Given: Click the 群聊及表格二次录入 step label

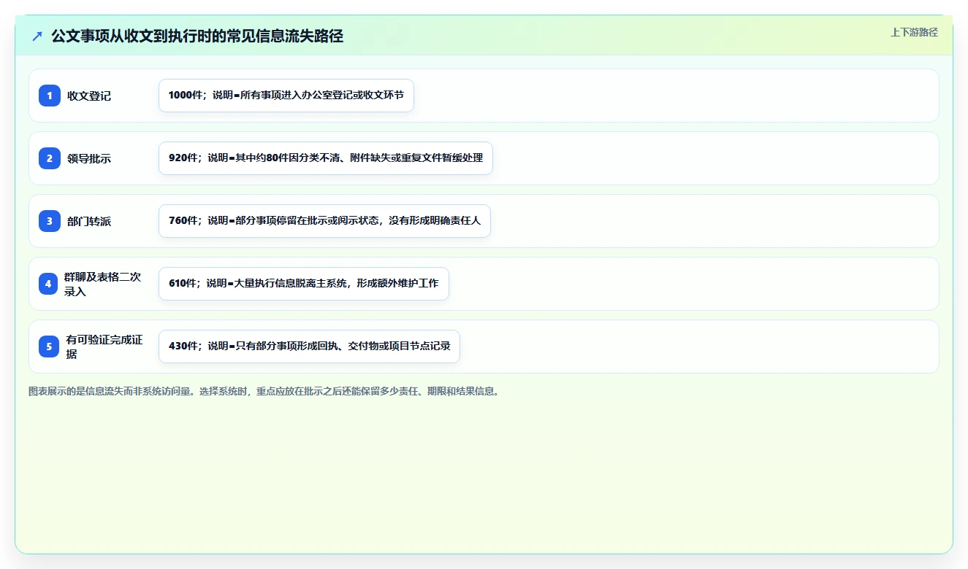Looking at the screenshot, I should point(103,284).
